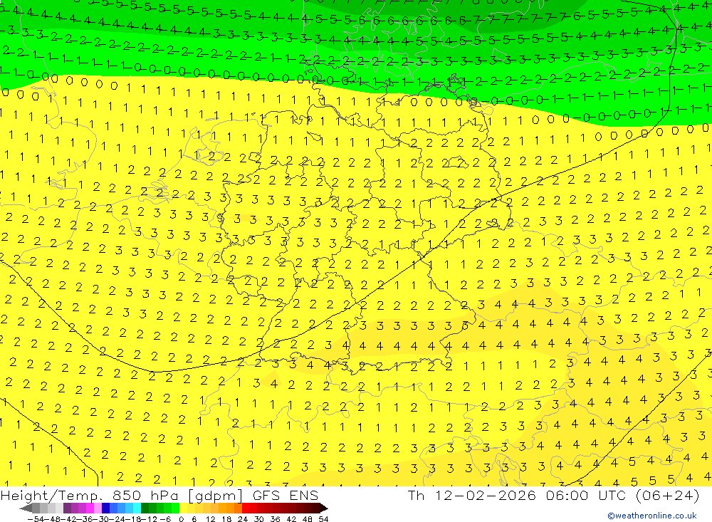Click the cyan swatch left of -18 label

click(x=137, y=508)
